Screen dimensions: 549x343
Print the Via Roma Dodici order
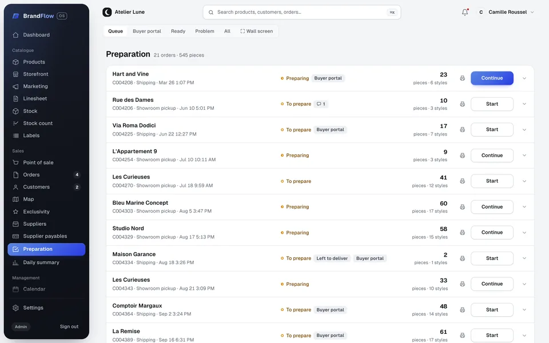pos(462,130)
